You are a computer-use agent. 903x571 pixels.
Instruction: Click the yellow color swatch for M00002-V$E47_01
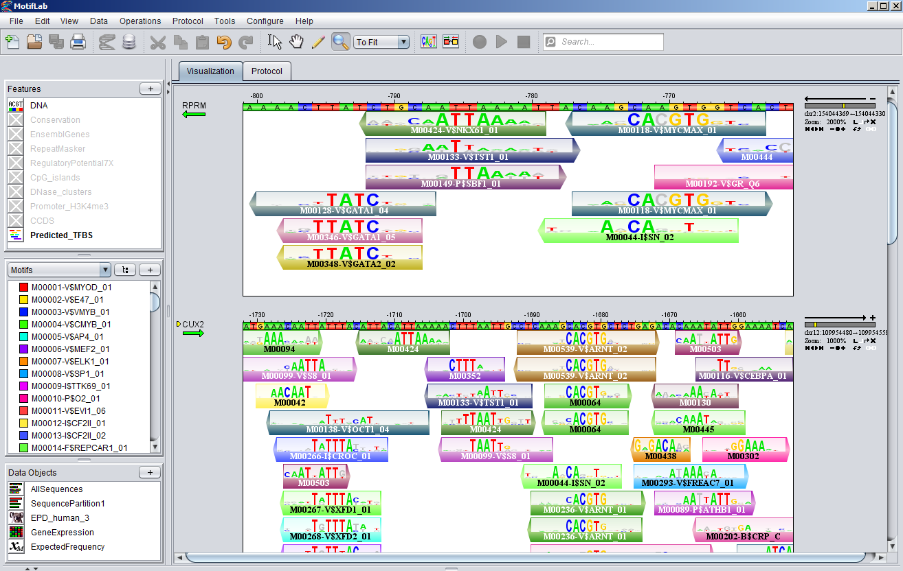click(x=23, y=299)
